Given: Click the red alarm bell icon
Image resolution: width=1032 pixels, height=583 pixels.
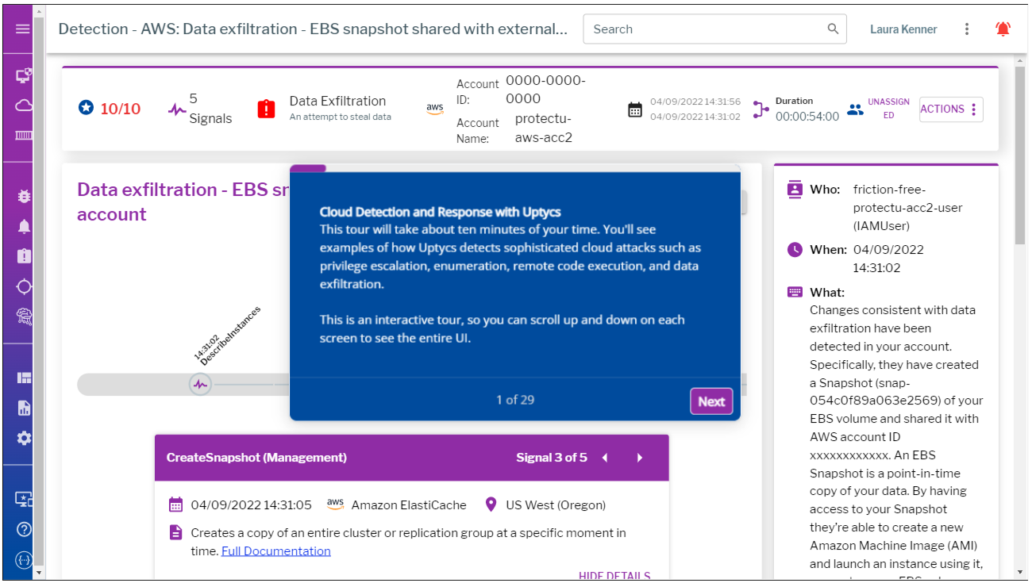Looking at the screenshot, I should [x=1003, y=29].
